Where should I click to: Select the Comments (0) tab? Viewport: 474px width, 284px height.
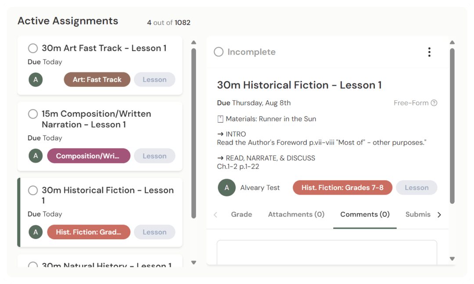[x=365, y=214]
